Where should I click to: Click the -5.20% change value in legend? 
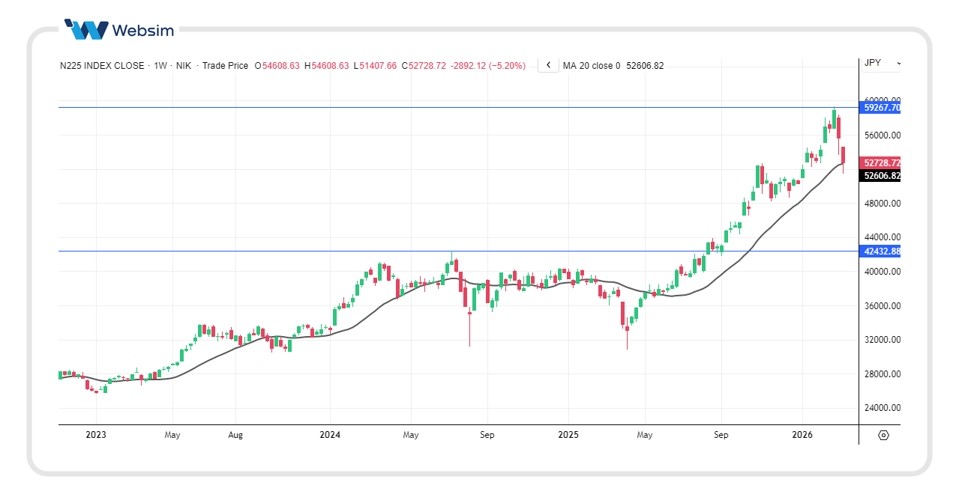click(508, 66)
